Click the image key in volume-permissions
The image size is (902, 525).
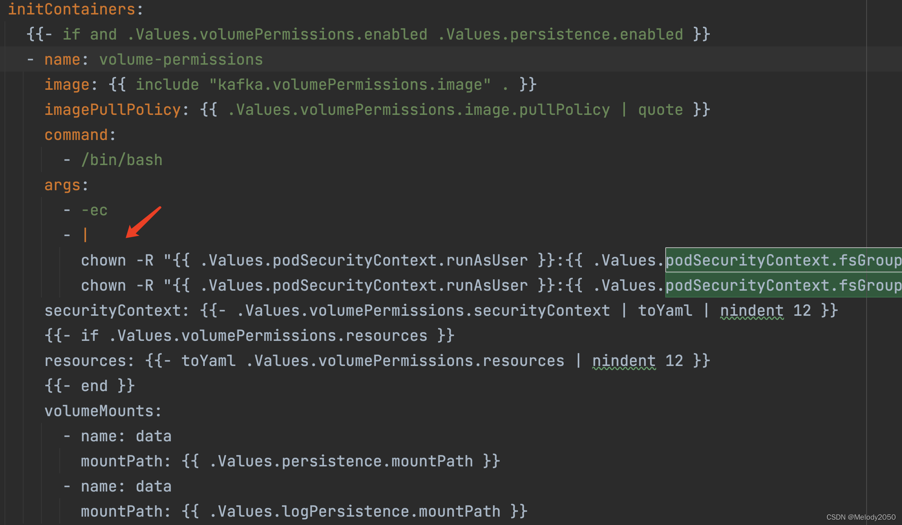point(67,85)
